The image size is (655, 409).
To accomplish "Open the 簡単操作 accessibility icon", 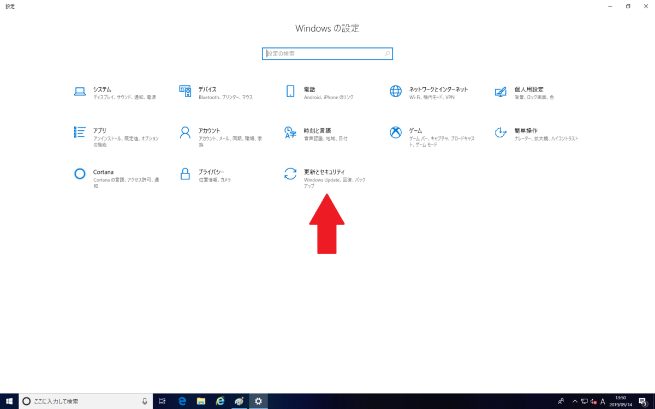I will (x=501, y=133).
